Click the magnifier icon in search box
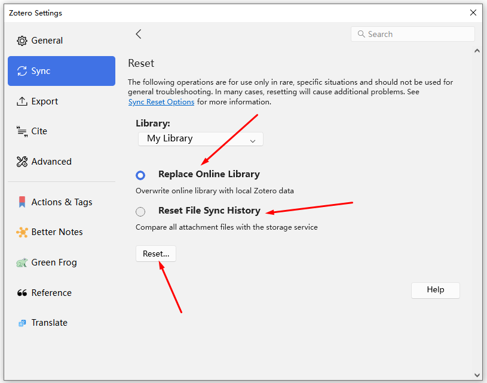This screenshot has width=487, height=383. point(361,34)
